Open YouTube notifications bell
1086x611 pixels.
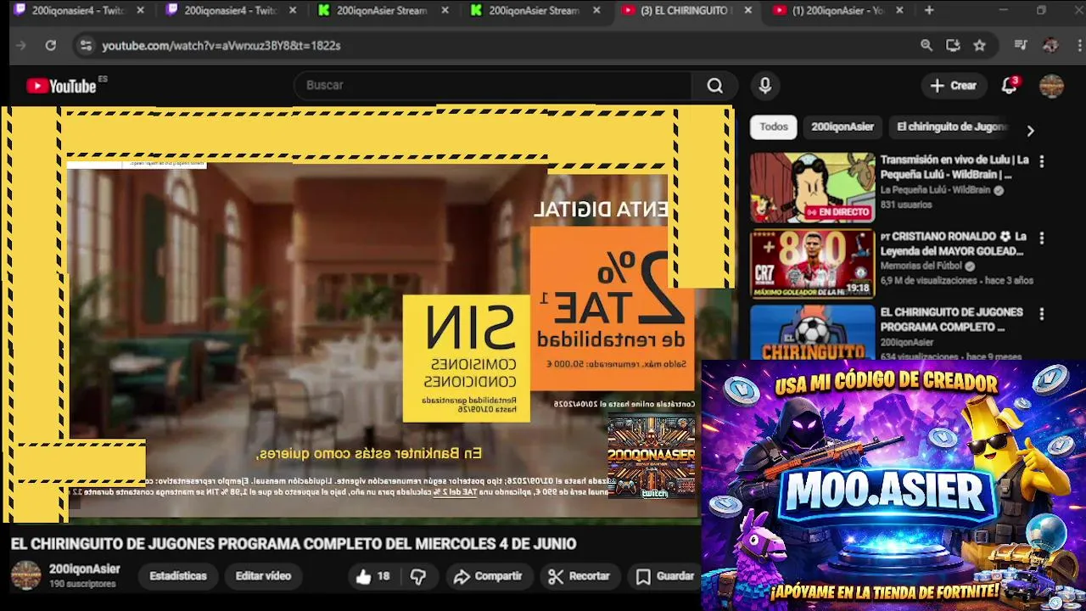click(x=1009, y=86)
